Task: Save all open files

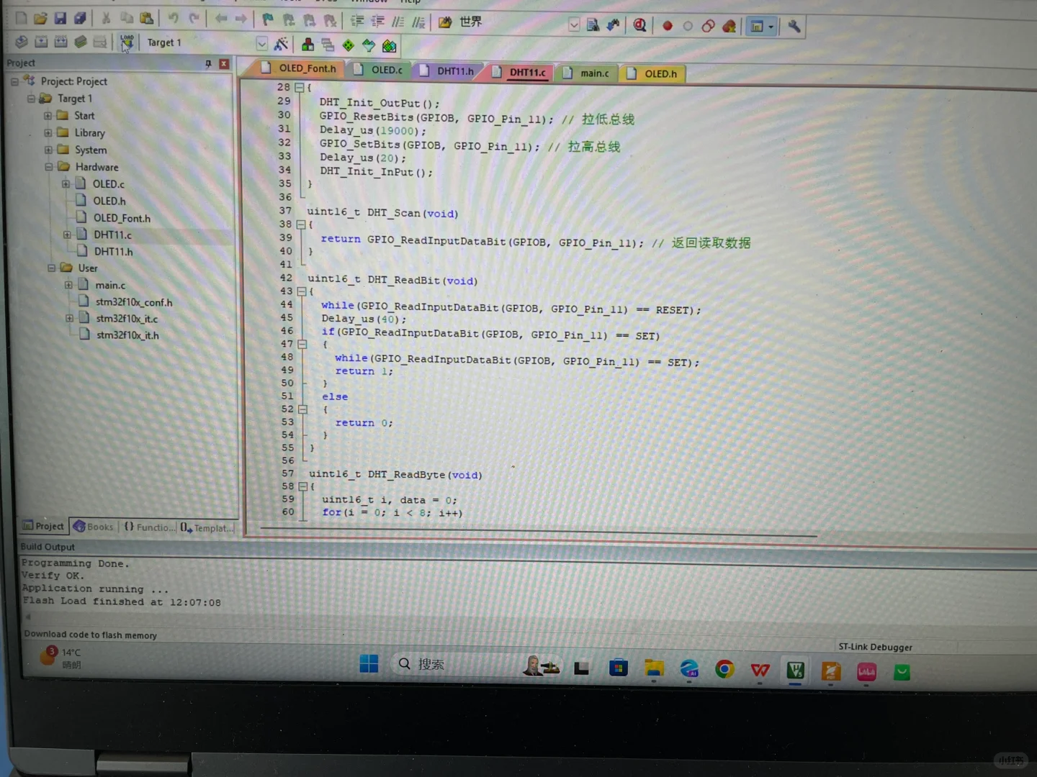Action: click(80, 18)
